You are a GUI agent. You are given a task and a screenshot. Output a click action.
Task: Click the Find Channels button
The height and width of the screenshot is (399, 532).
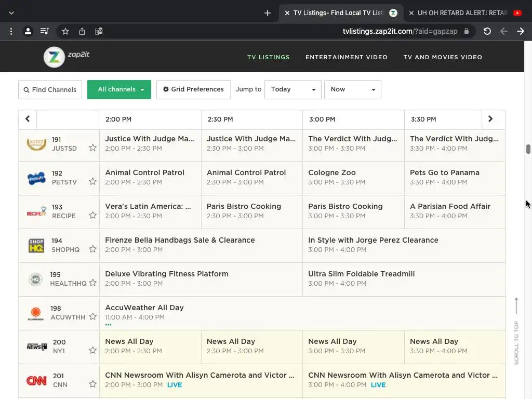click(x=50, y=89)
